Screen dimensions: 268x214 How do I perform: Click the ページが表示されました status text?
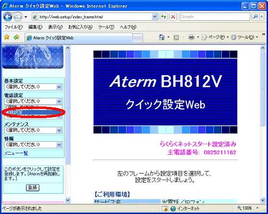coord(22,208)
